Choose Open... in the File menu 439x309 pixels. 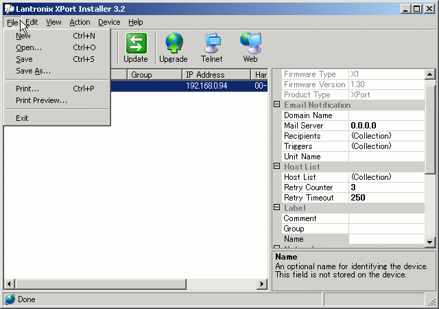point(57,47)
